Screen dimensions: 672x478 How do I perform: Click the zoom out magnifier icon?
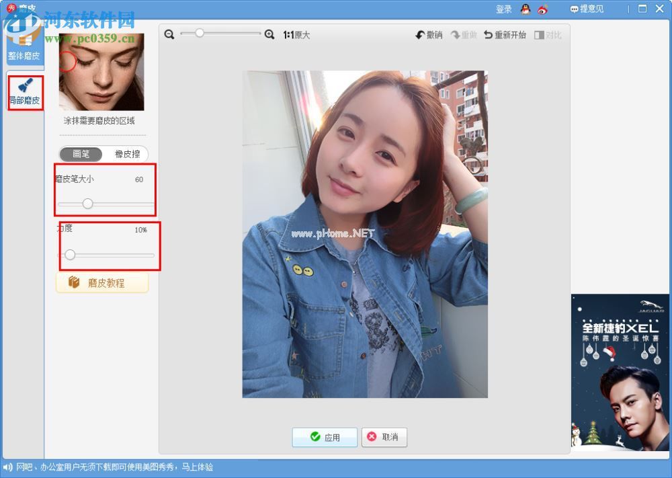(169, 34)
